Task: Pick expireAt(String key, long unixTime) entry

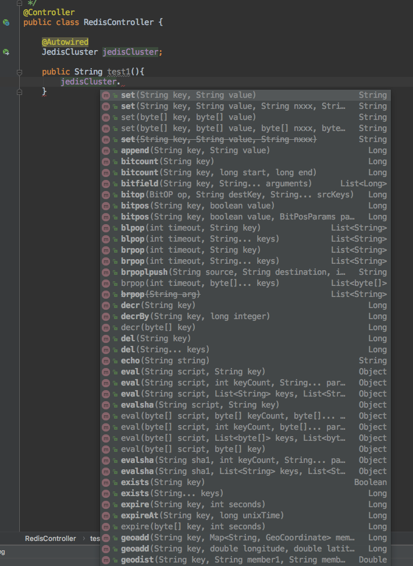Action: coord(245,516)
